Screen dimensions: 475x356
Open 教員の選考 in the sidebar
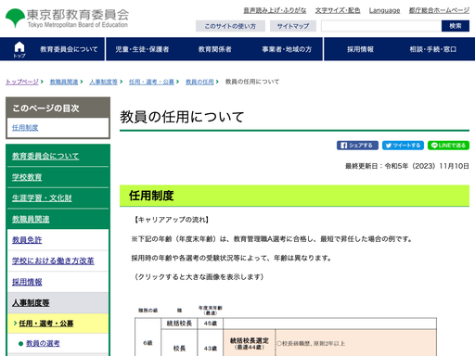point(43,343)
